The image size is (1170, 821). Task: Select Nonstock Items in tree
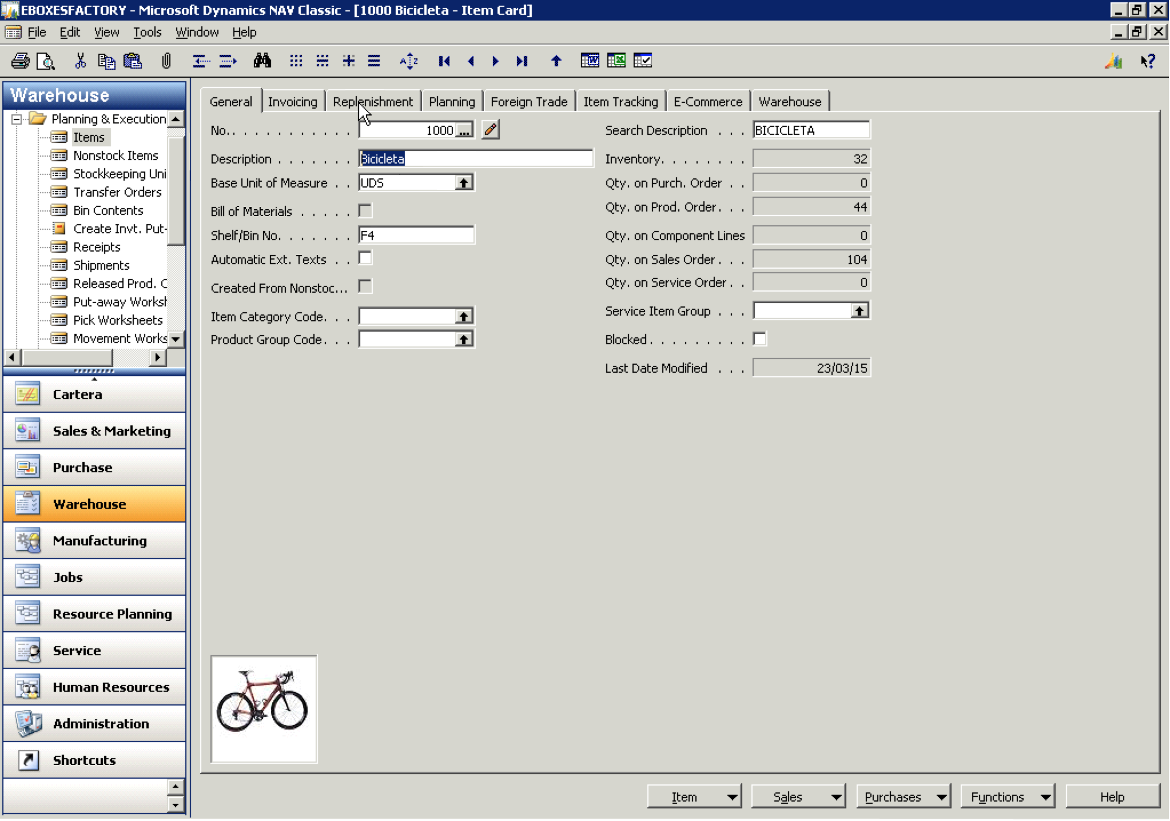(x=116, y=156)
